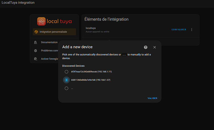Click the package icon in Intégration personnalisée badge
The height and width of the screenshot is (130, 214).
[x=36, y=32]
